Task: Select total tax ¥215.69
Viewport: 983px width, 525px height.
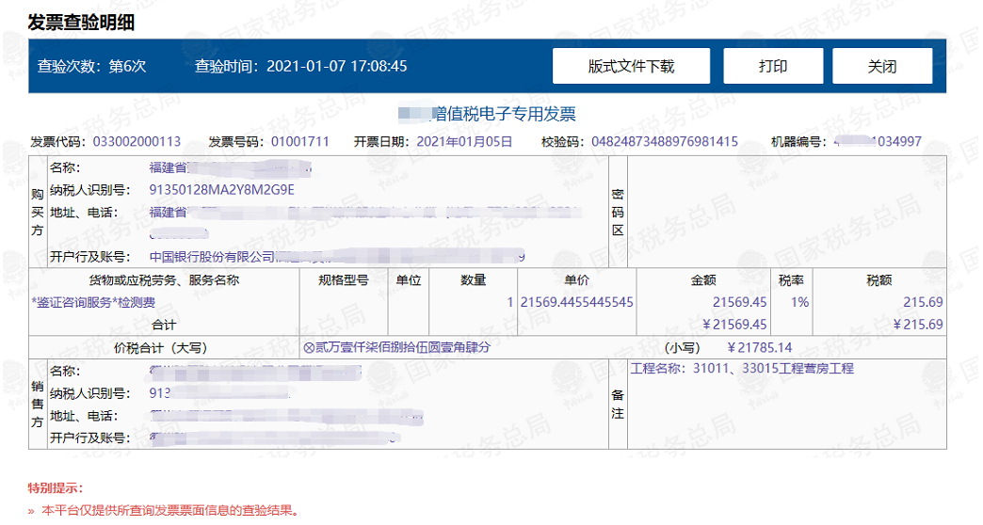Action: click(918, 325)
